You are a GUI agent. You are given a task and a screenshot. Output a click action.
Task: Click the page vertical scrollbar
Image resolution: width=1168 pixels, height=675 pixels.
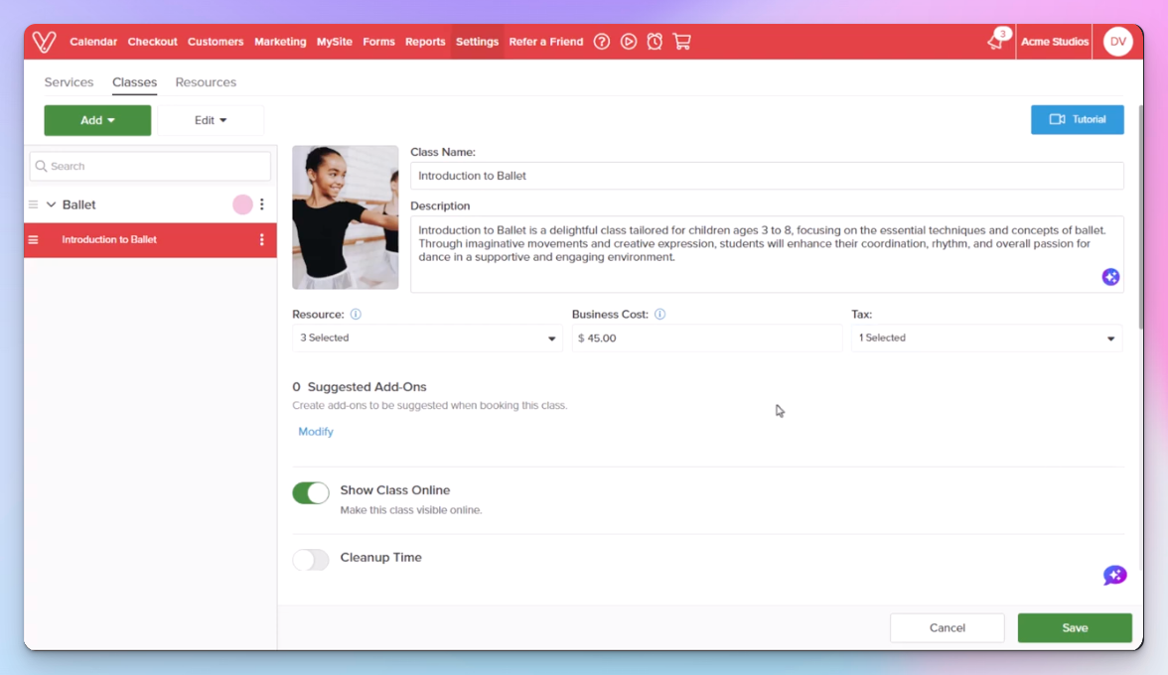pyautogui.click(x=1140, y=216)
